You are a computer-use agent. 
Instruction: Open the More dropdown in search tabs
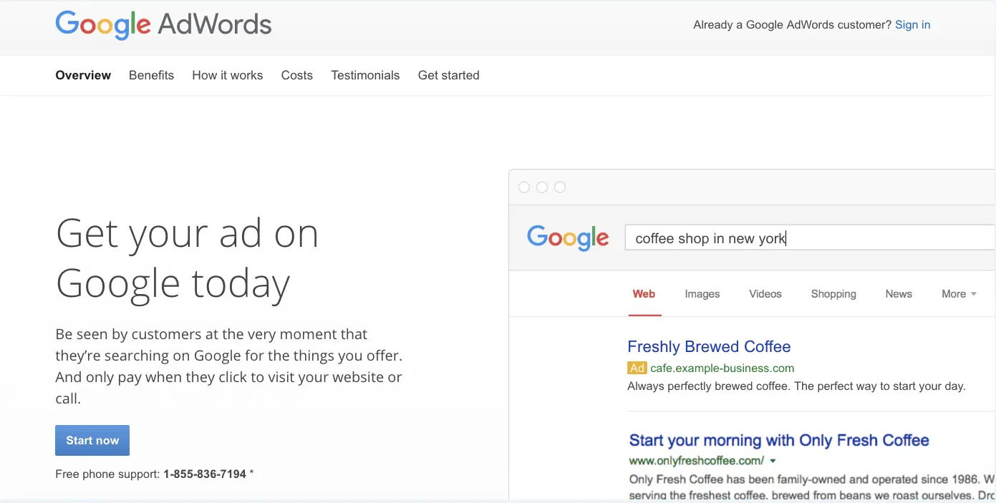click(959, 294)
